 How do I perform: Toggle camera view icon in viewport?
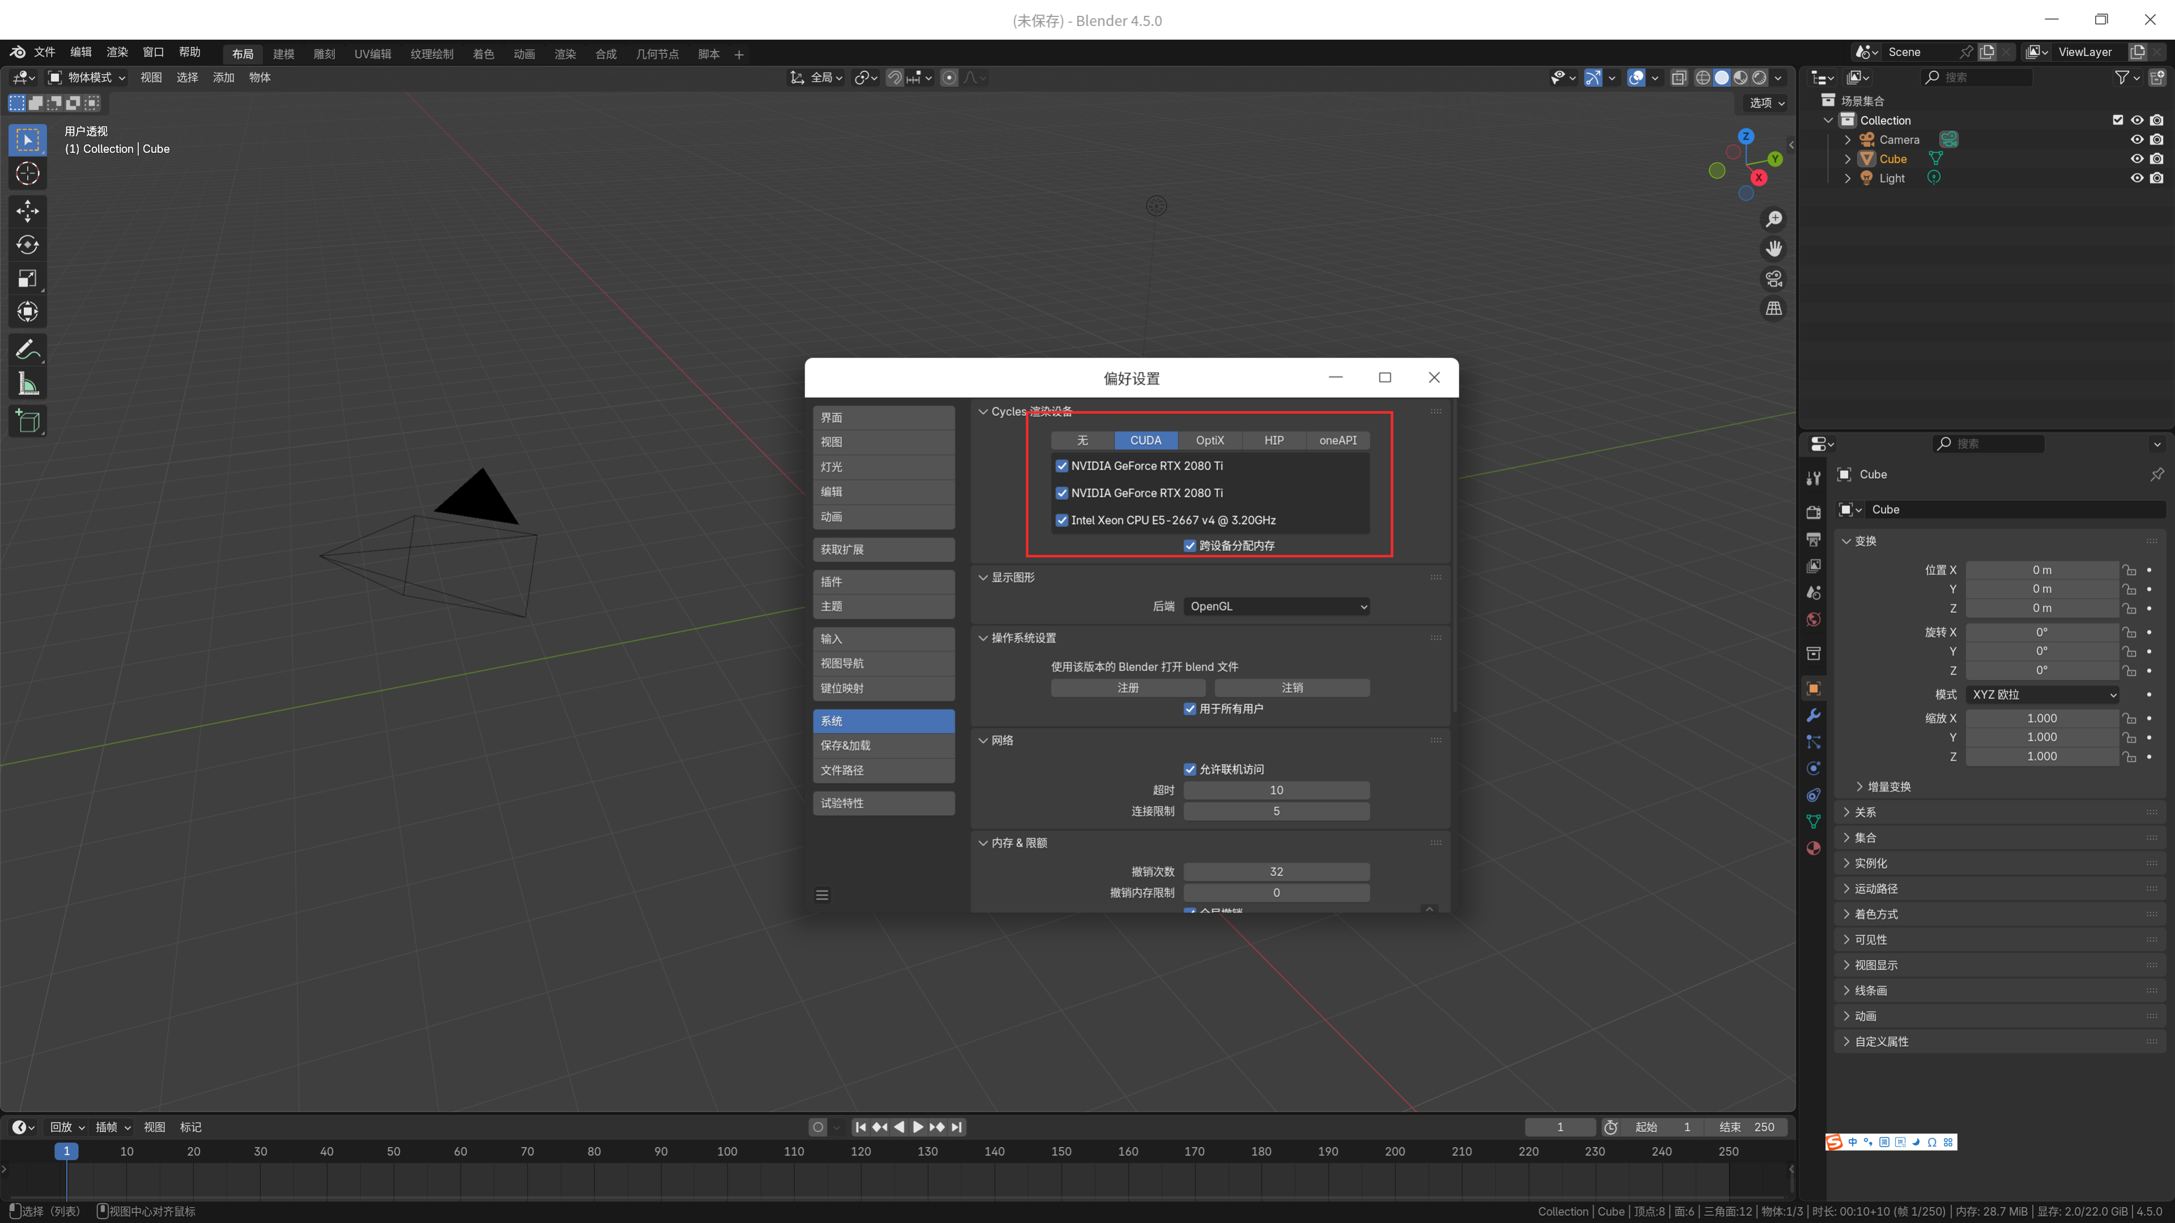(x=1774, y=279)
